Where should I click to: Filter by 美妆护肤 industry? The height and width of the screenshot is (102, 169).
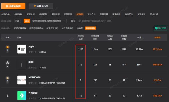(x=43, y=14)
